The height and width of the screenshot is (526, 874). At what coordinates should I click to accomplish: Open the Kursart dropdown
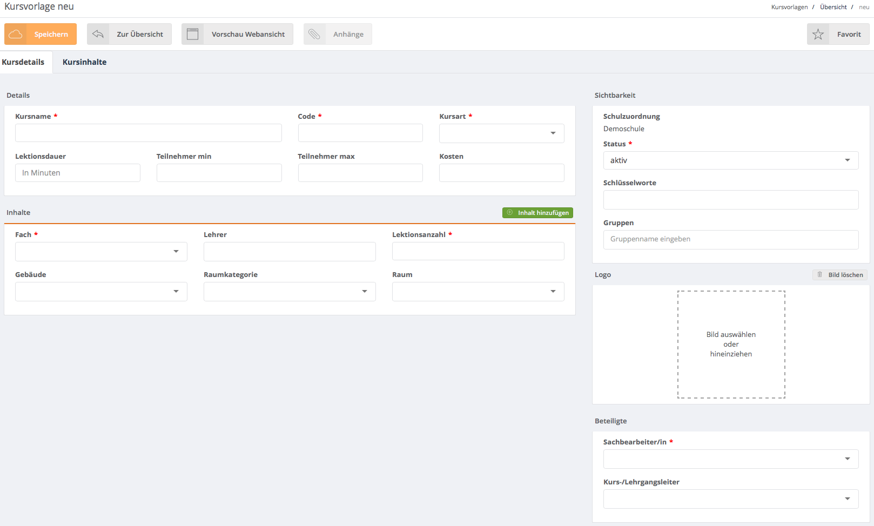[502, 133]
